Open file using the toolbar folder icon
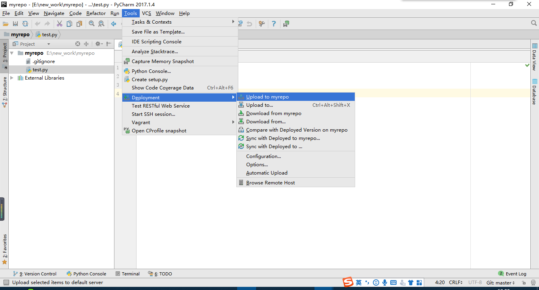 (x=6, y=24)
